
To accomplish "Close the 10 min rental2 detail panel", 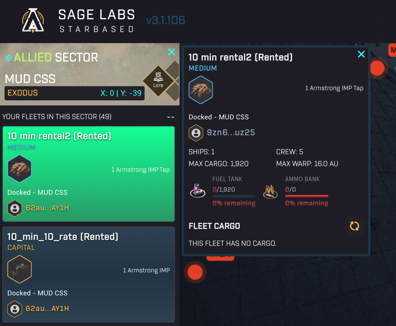I will [x=361, y=54].
